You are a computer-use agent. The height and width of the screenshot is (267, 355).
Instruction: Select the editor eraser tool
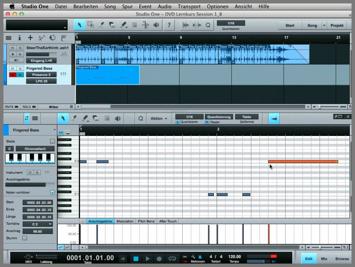click(96, 119)
